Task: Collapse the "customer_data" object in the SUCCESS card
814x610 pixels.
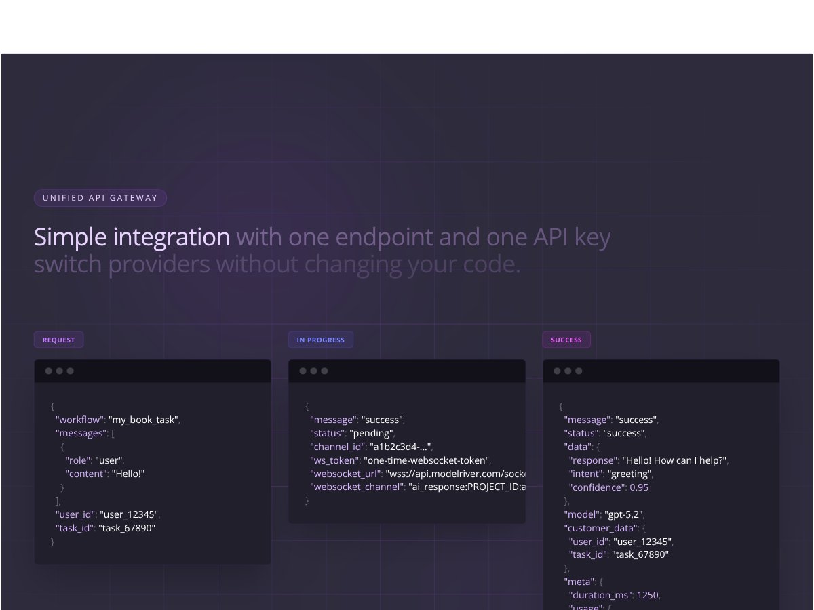Action: (601, 528)
